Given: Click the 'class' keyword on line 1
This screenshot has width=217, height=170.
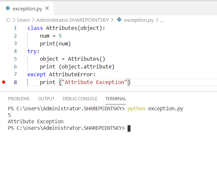Looking at the screenshot, I should (35, 28).
